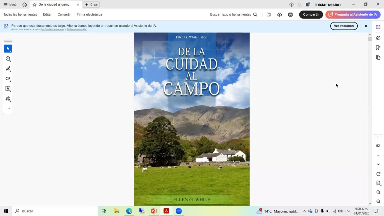384x216 pixels.
Task: Click the upload to cloud icon
Action: click(280, 14)
